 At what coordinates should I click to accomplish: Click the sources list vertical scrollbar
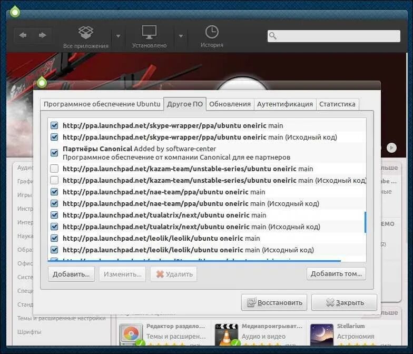click(366, 222)
